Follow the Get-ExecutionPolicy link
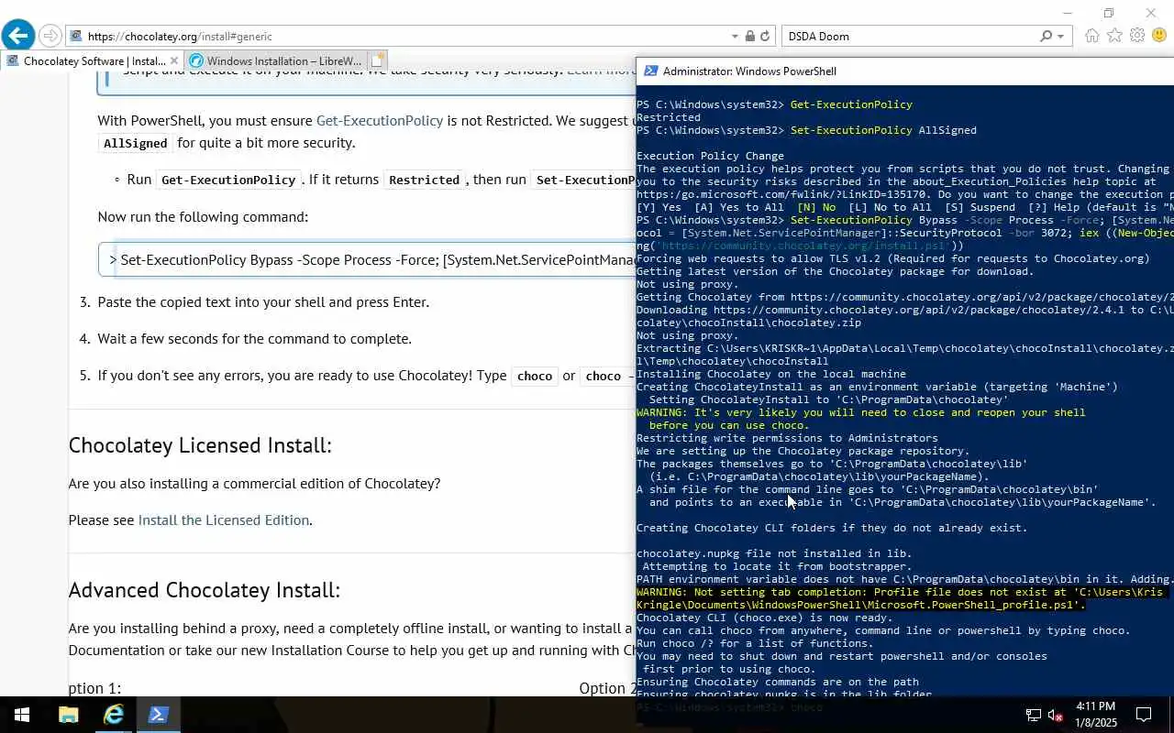This screenshot has height=733, width=1174. [380, 121]
